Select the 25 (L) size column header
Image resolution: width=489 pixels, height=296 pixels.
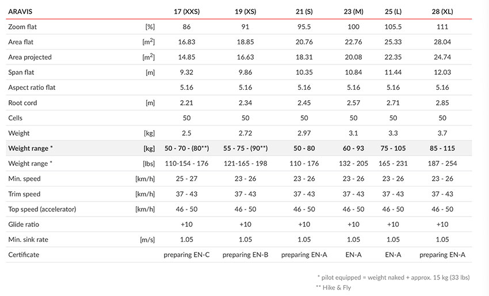393,12
